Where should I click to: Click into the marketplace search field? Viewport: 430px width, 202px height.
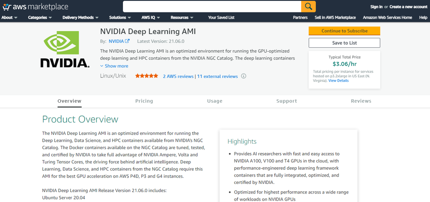pyautogui.click(x=212, y=6)
